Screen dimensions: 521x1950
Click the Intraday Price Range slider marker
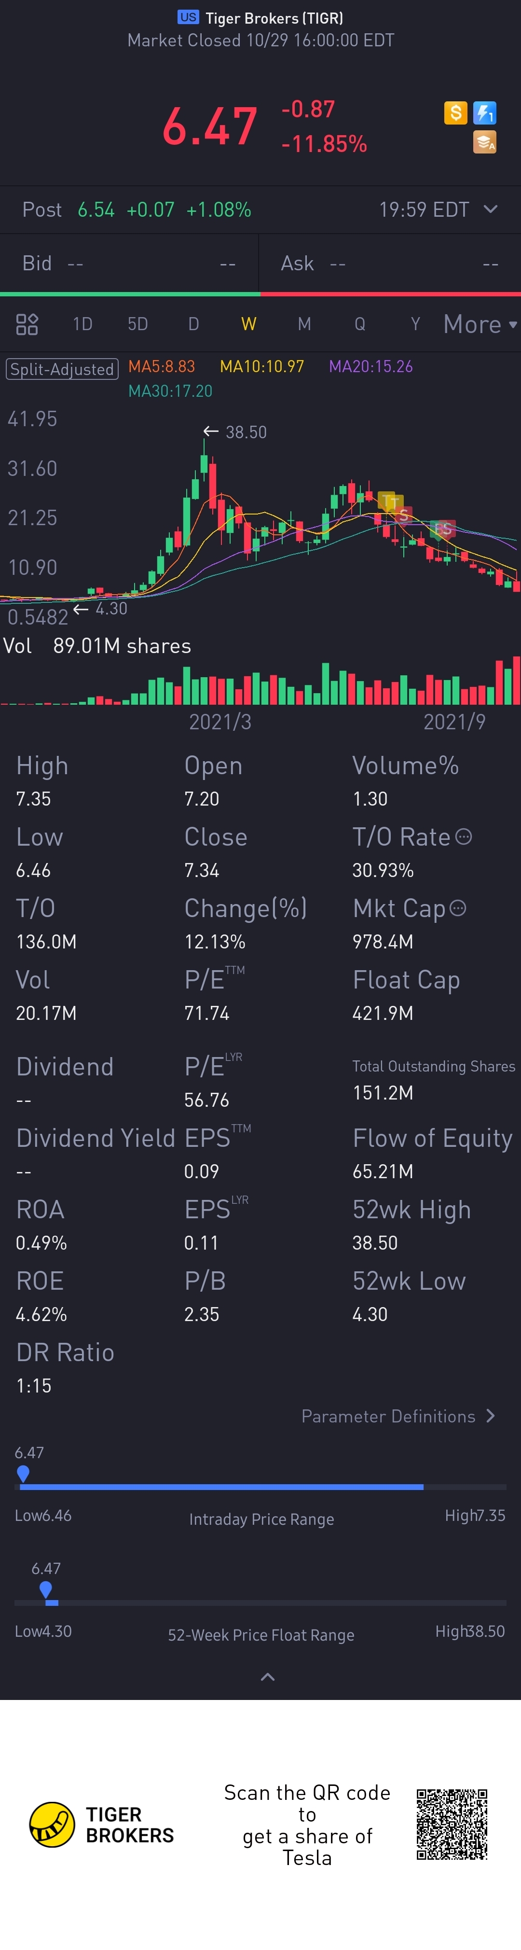pos(23,1473)
